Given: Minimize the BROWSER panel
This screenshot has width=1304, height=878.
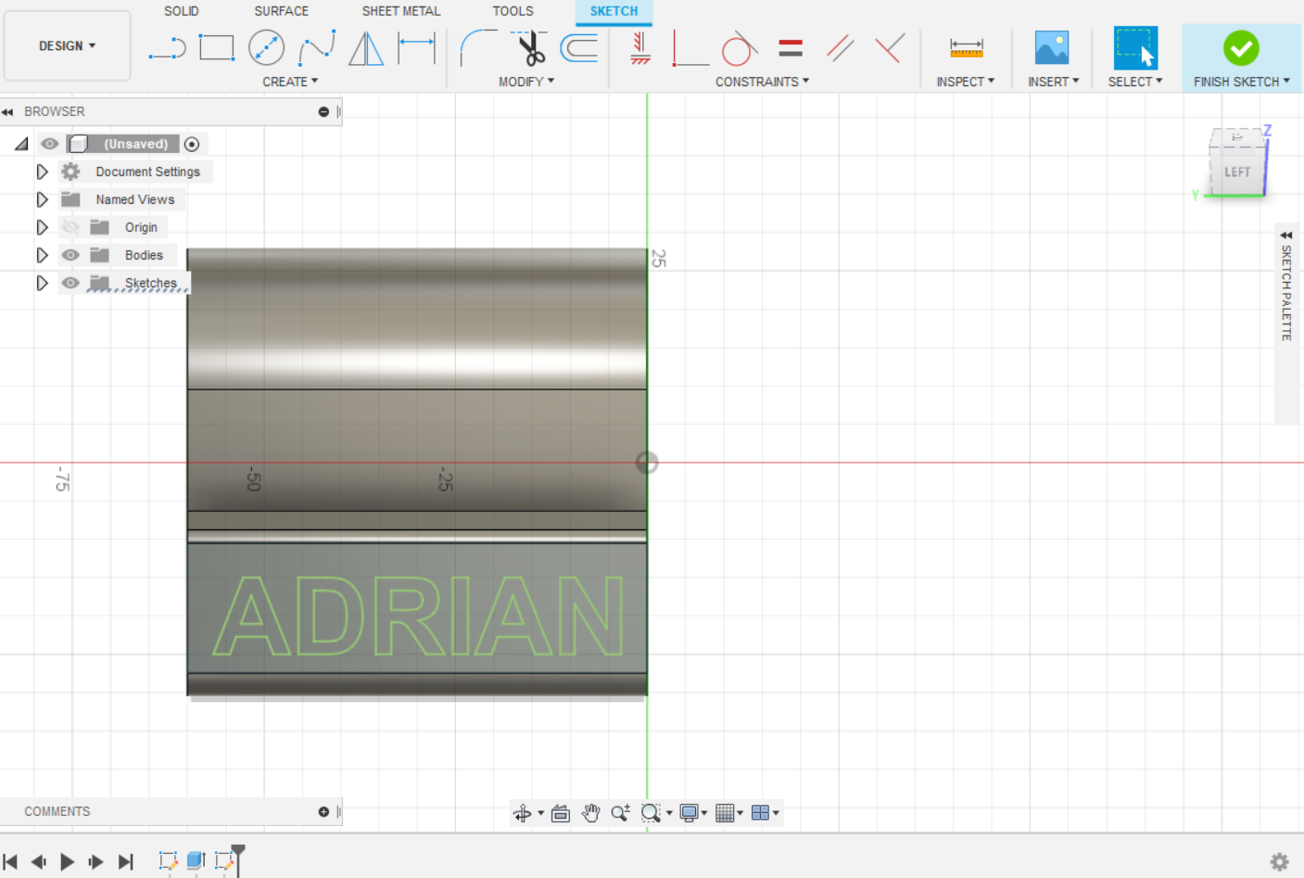Looking at the screenshot, I should coord(323,111).
